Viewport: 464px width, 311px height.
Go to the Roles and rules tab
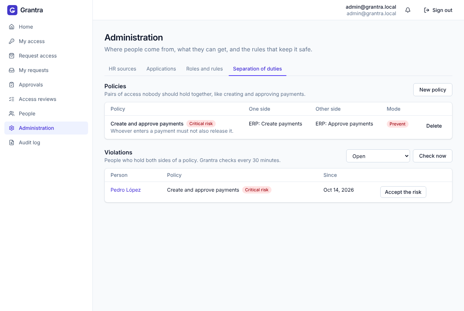tap(204, 69)
